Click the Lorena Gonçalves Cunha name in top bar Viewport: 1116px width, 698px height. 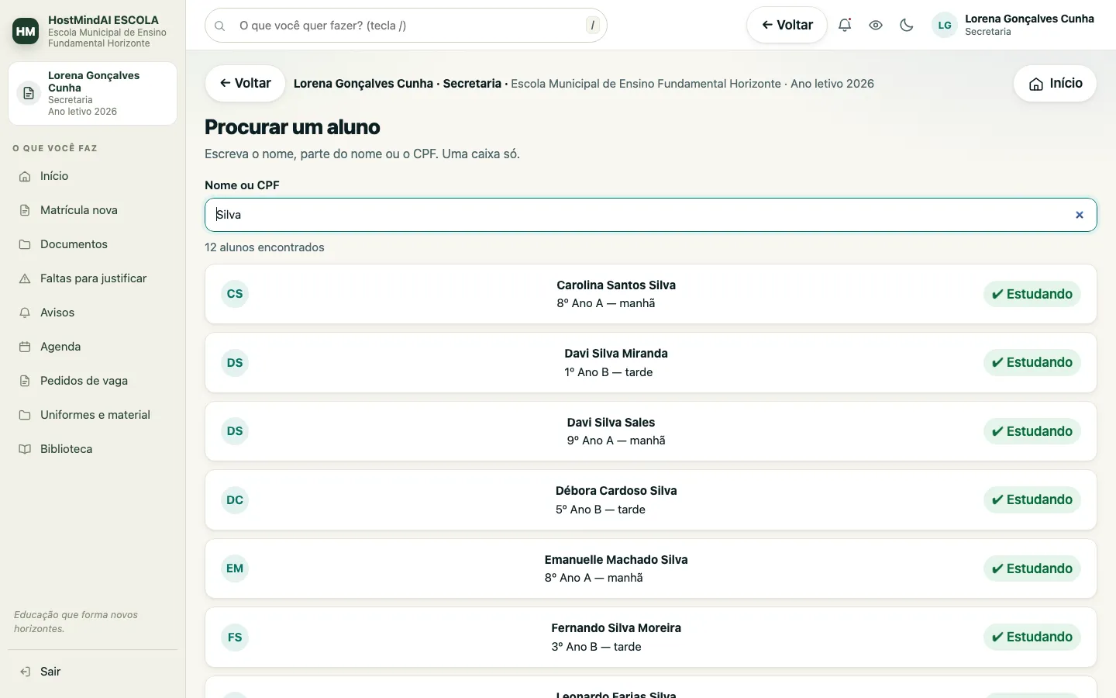1029,19
